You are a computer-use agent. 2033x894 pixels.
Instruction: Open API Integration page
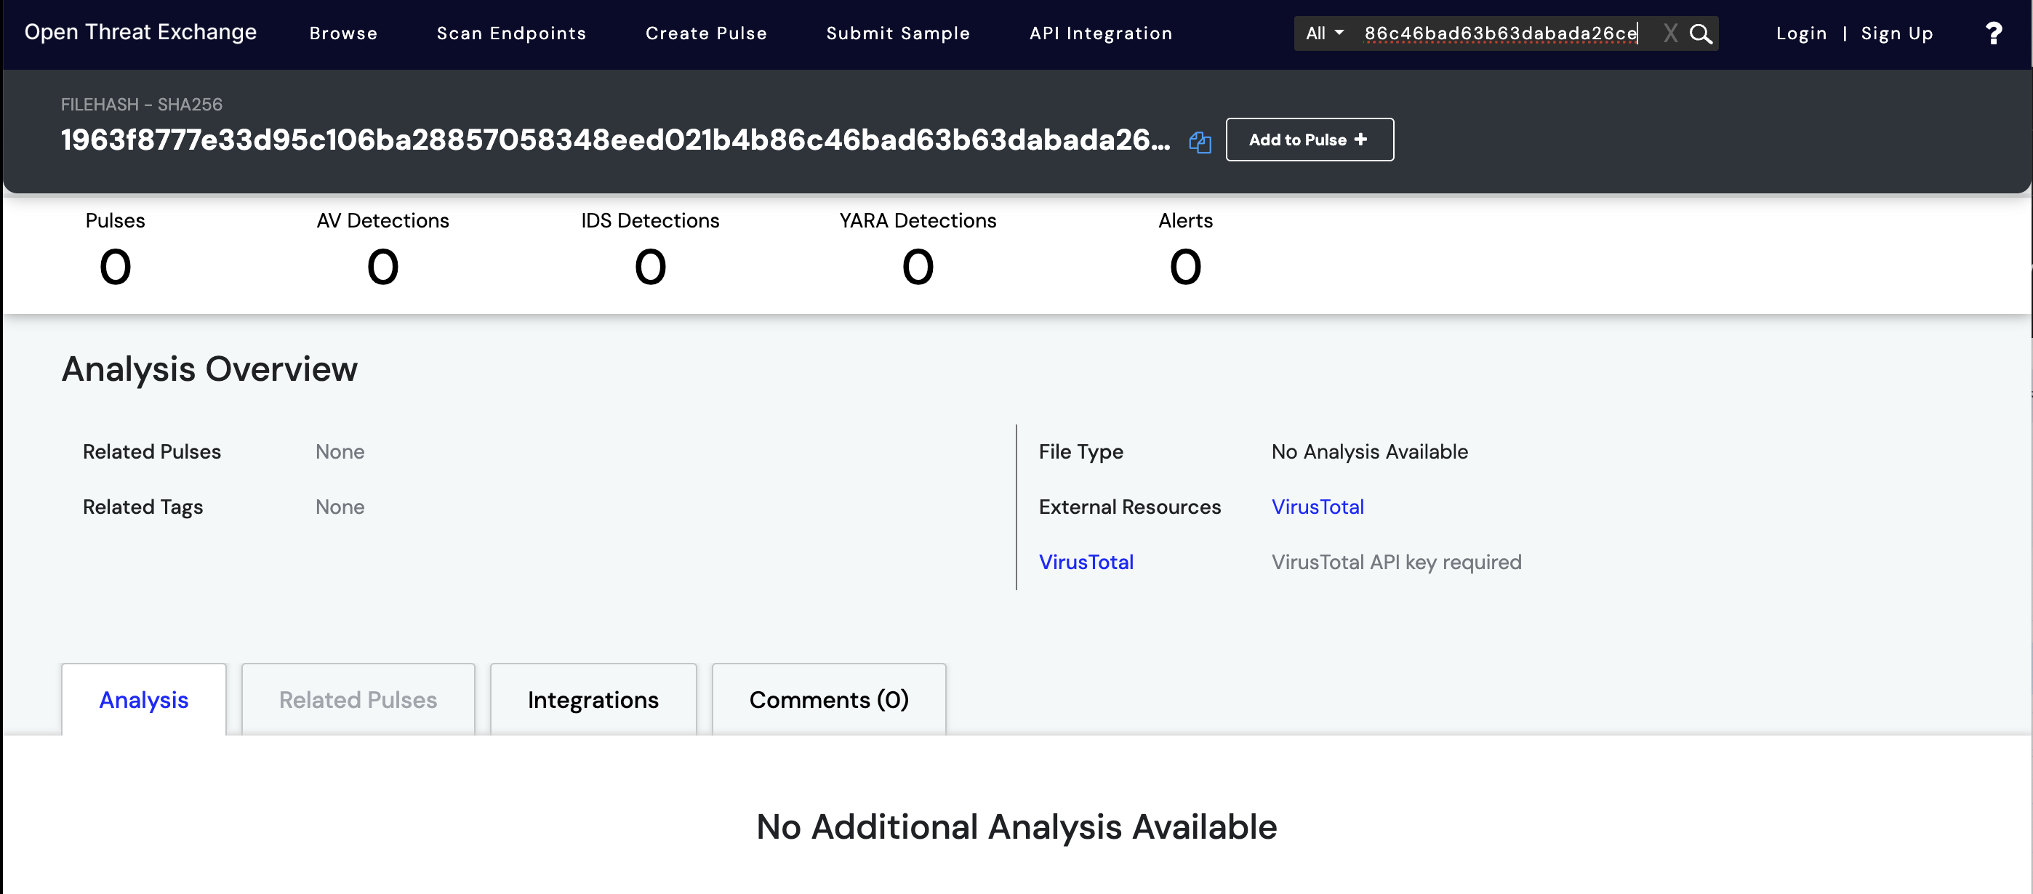coord(1100,33)
